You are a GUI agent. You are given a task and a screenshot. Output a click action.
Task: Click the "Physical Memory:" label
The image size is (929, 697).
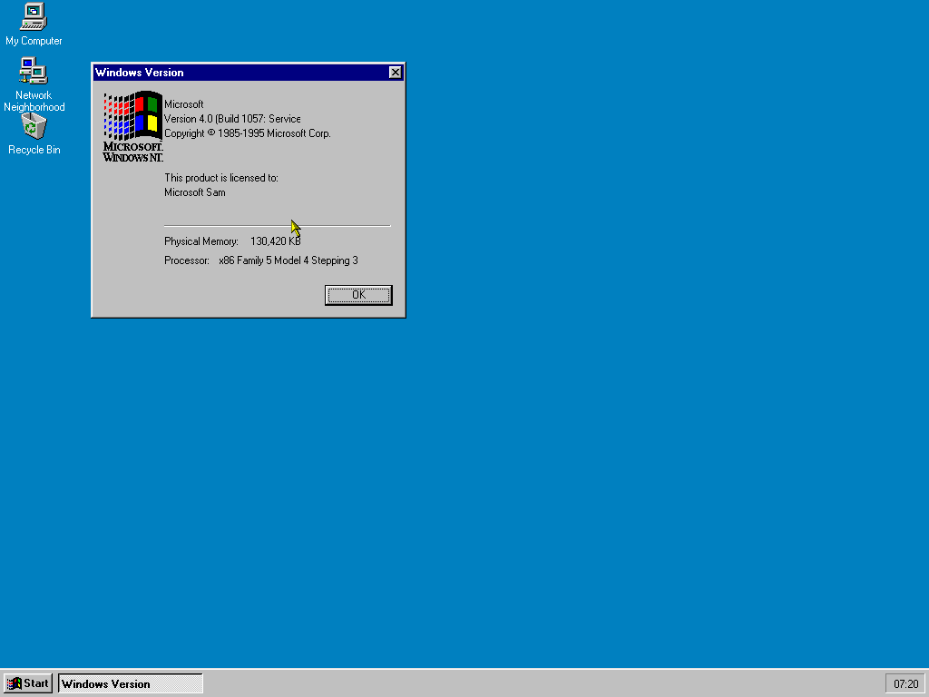point(200,241)
